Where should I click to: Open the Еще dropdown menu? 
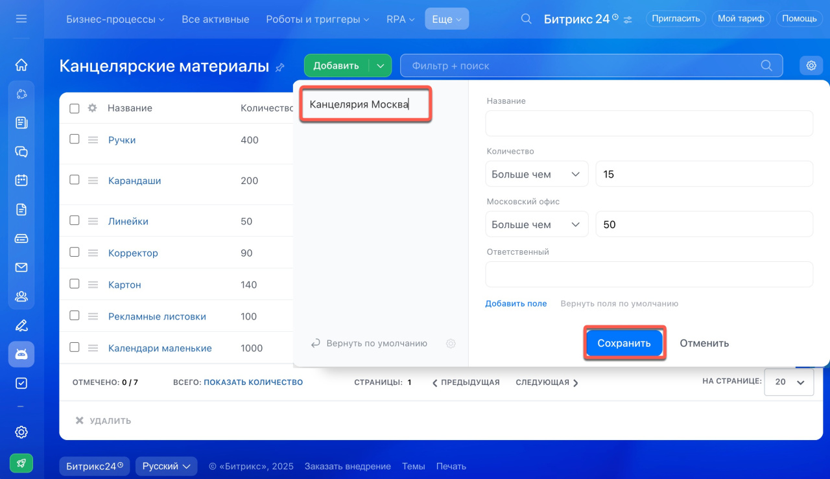point(447,19)
